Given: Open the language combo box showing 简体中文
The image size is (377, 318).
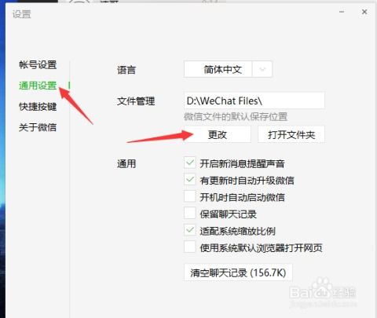Looking at the screenshot, I should (228, 69).
